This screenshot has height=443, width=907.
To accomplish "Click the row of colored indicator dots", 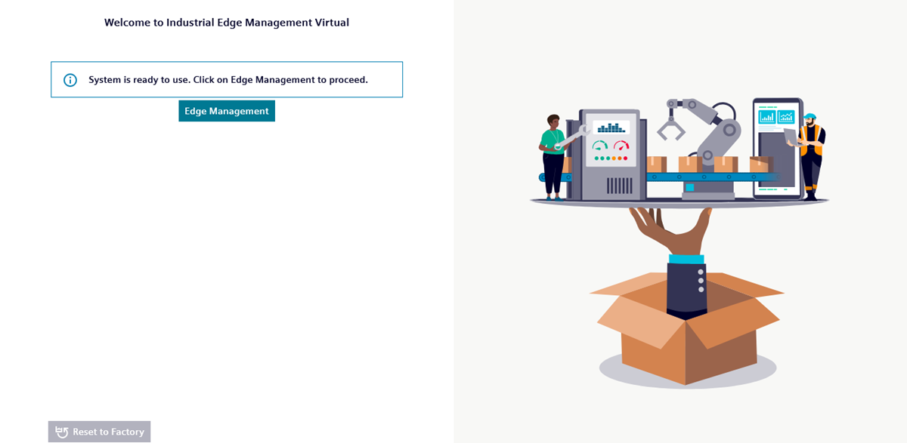I will pos(611,158).
